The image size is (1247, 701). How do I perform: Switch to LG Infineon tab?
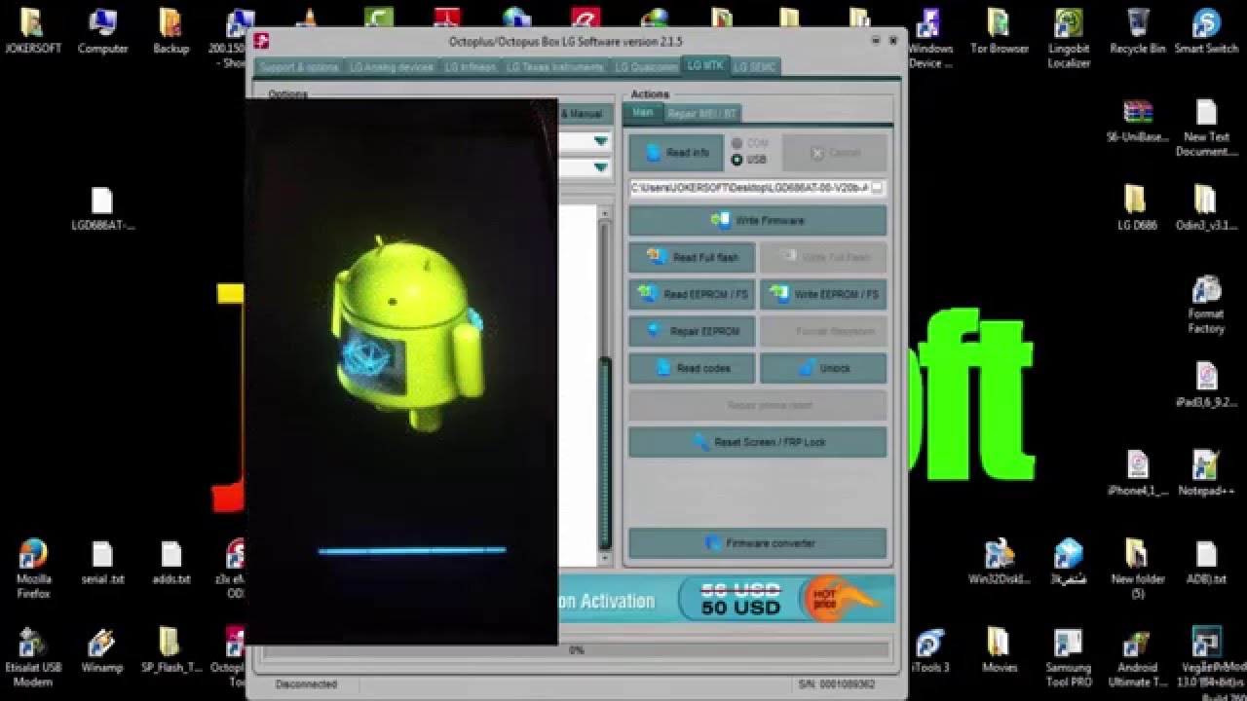coord(470,67)
